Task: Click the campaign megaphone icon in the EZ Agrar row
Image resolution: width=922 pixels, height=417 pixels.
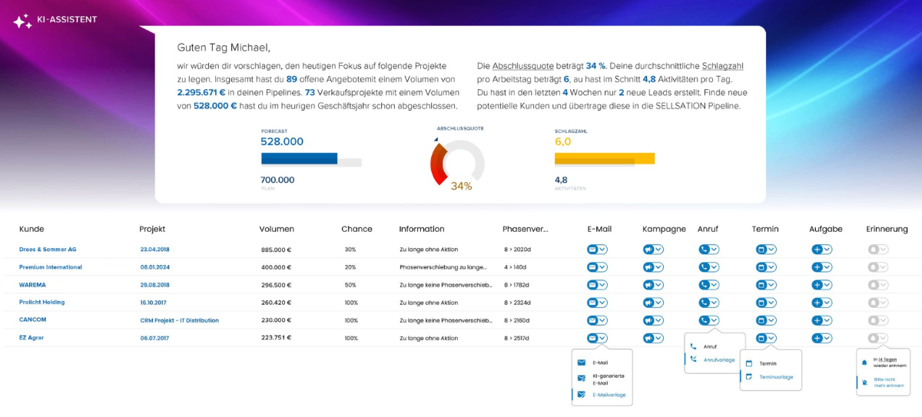Action: click(648, 338)
